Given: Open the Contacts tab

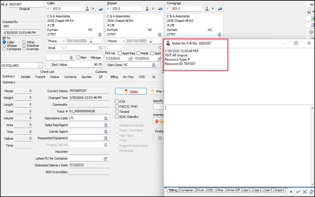Looking at the screenshot, I should [x=70, y=77].
